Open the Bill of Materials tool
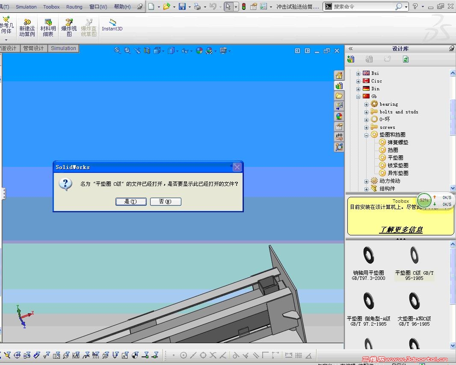The height and width of the screenshot is (365, 456). click(48, 28)
